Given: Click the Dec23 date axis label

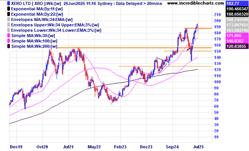Looking at the screenshot, I should point(146,147).
